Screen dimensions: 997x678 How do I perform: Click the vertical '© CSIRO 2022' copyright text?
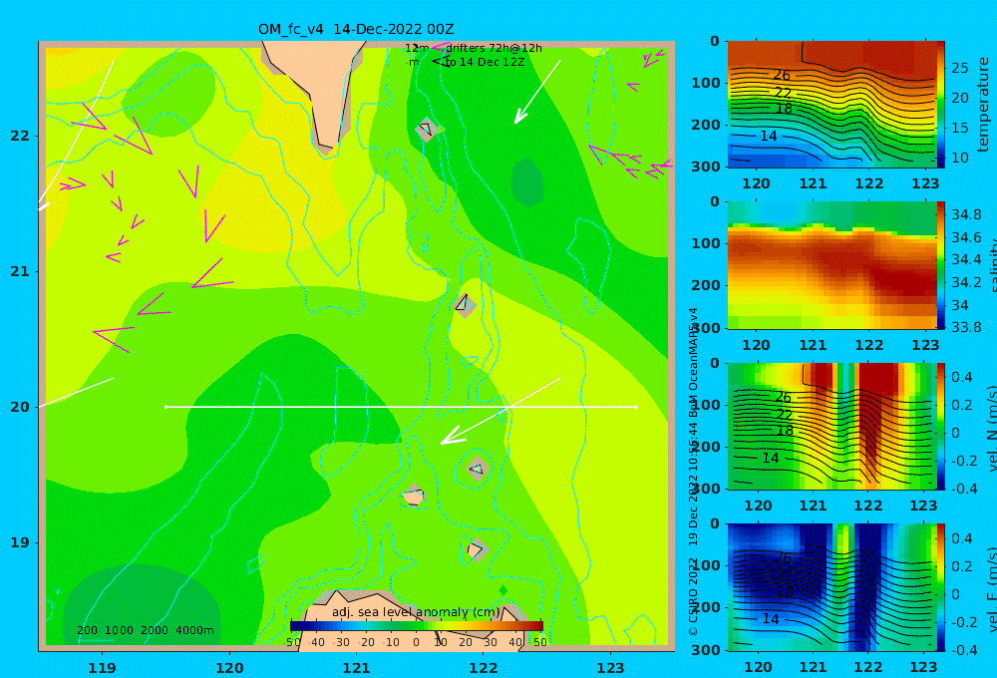click(694, 596)
